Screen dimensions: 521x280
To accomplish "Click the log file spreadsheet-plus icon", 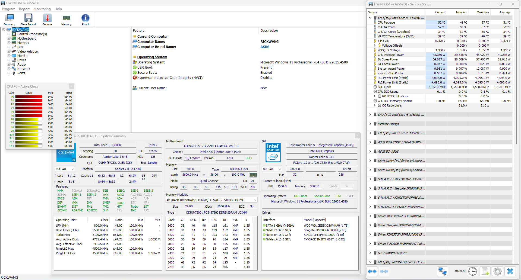I will (485, 271).
